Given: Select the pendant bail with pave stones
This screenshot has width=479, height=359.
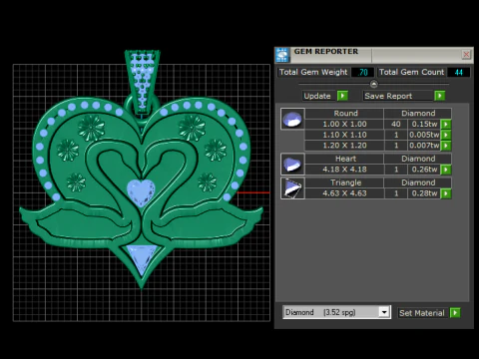Looking at the screenshot, I should (x=143, y=81).
